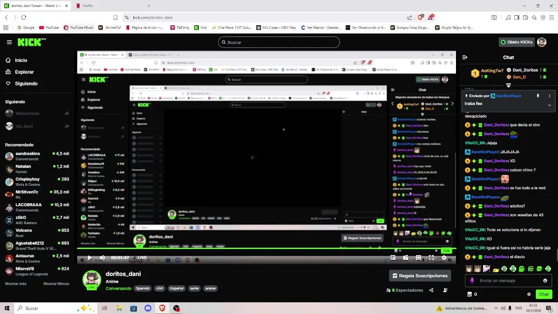Collapse the chat panel with arrow icon

[465, 57]
